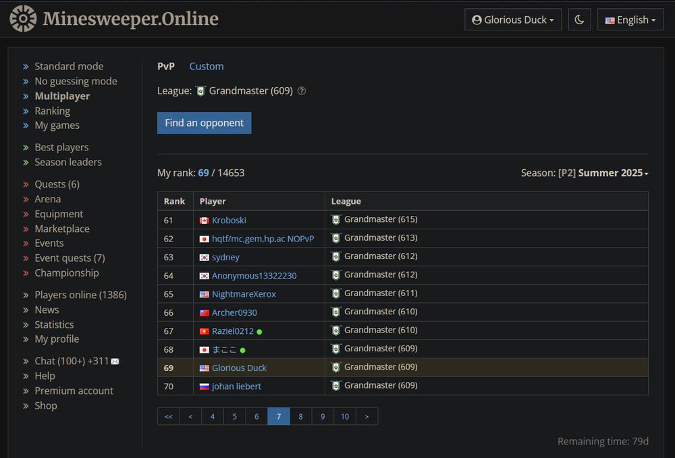
Task: Open My games in the sidebar
Action: pos(57,125)
